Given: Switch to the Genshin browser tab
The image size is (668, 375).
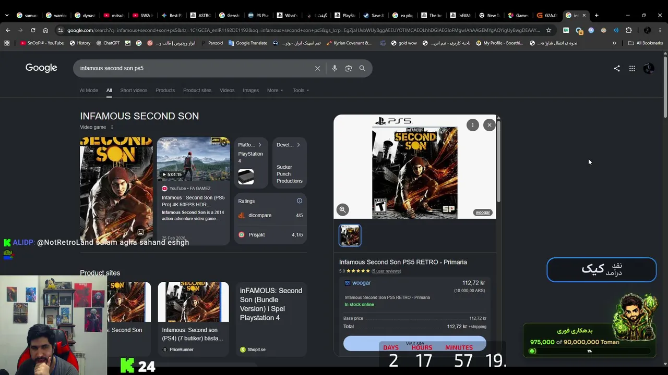Looking at the screenshot, I should (229, 15).
